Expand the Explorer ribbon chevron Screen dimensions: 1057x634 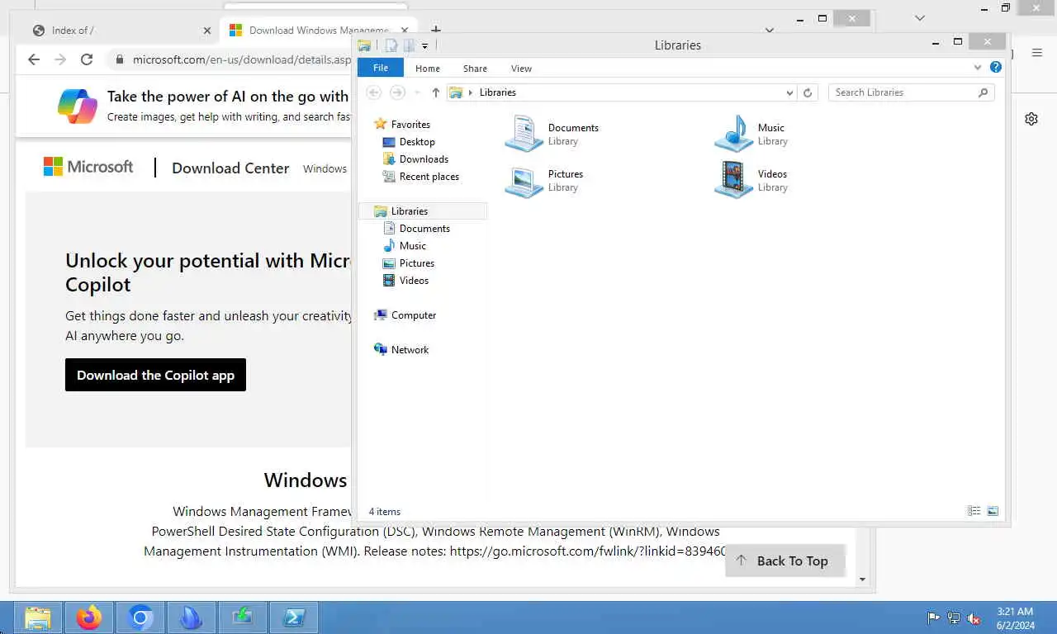coord(978,68)
